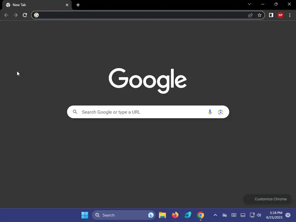Minimize the Chrome window

(x=263, y=4)
